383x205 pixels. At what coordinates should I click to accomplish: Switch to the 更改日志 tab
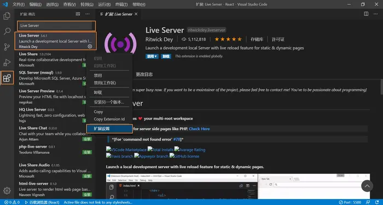tap(144, 75)
